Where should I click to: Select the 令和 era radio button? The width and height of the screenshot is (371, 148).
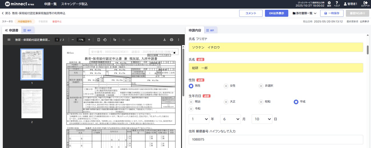coord(191,109)
